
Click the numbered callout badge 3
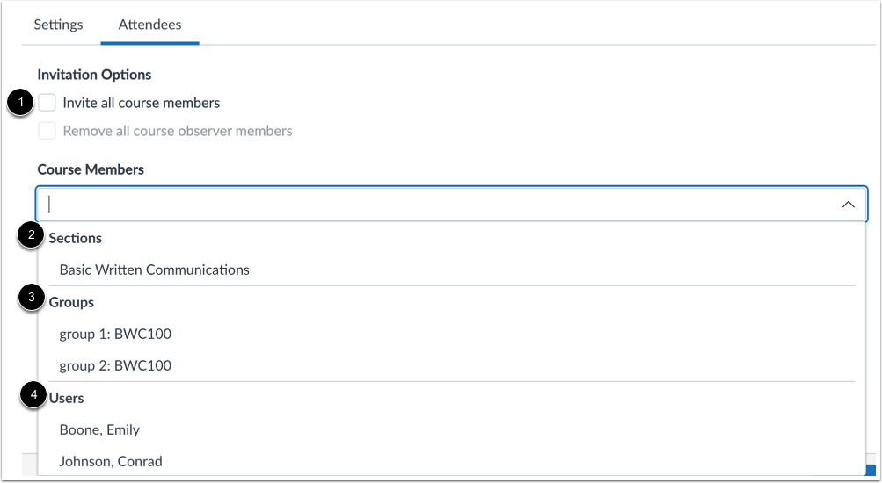point(33,299)
